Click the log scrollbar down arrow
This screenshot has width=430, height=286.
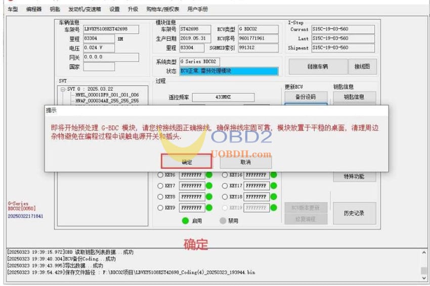(x=424, y=278)
